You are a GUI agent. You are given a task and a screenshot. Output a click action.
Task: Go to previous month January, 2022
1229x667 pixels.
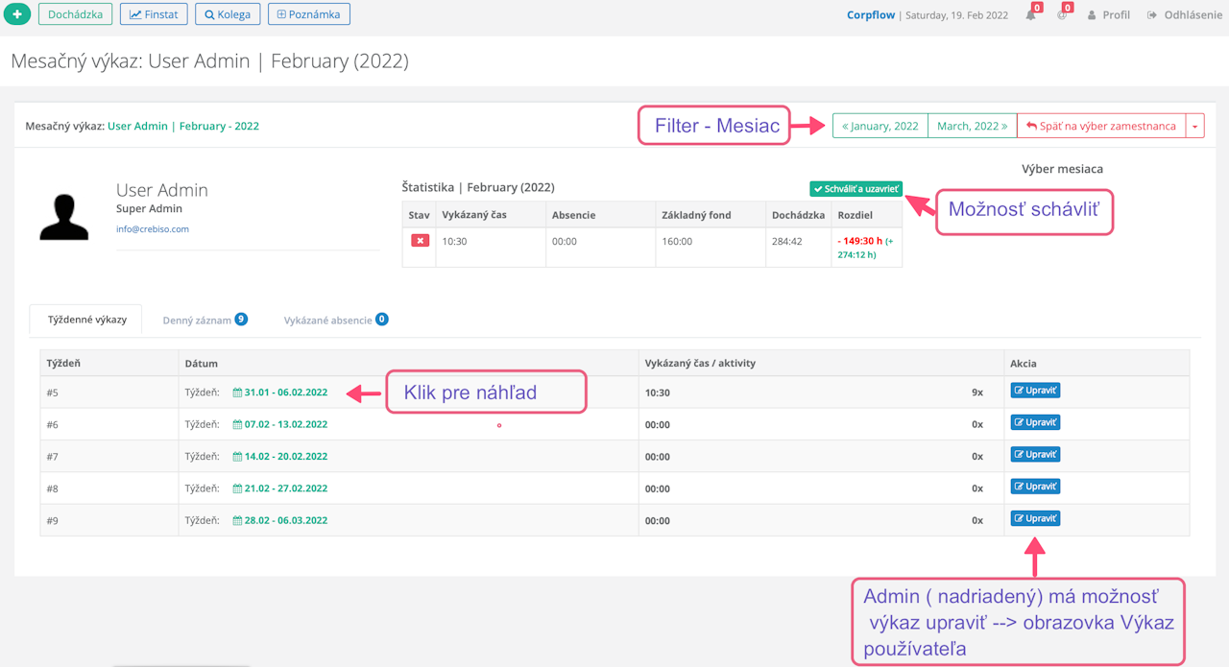tap(880, 126)
